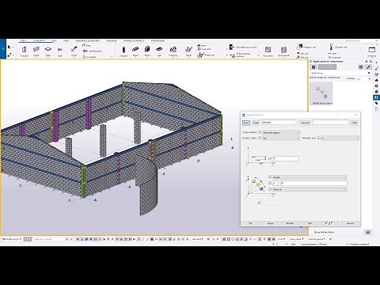Click the Rebar set ribbon icon
Screen dimensions: 380x285
pos(201,55)
